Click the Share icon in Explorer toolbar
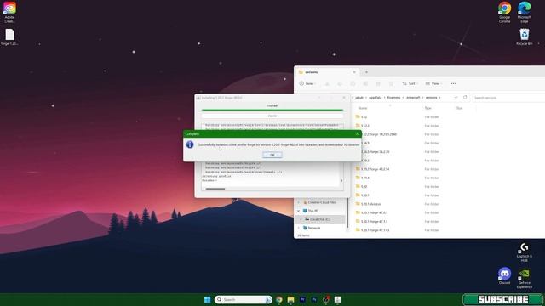This screenshot has height=306, width=545. (x=378, y=83)
